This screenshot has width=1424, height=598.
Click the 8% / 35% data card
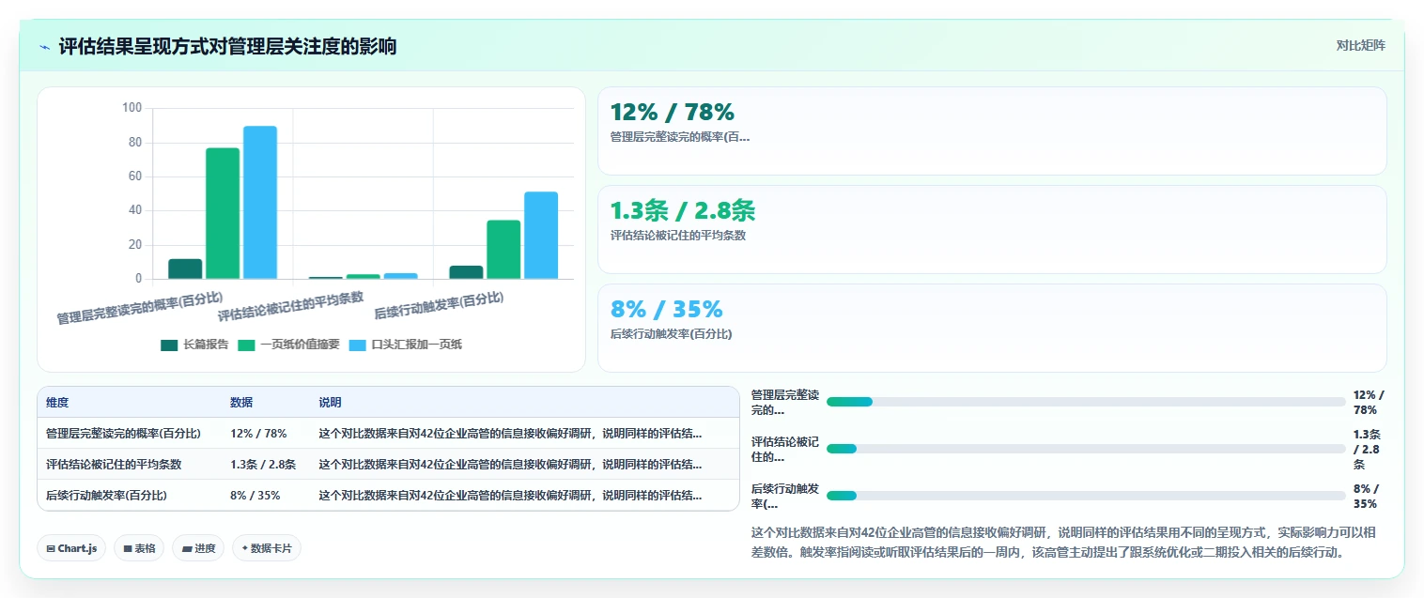[992, 328]
